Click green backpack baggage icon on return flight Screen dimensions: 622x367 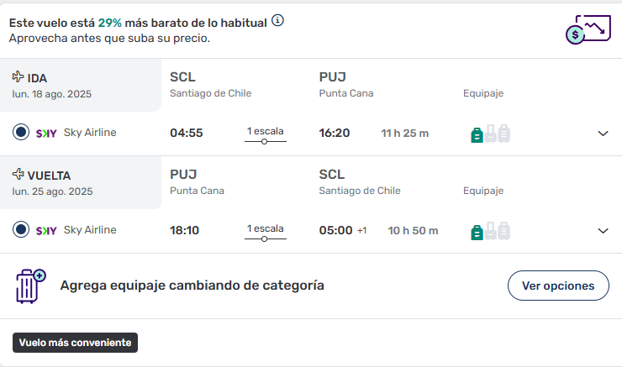click(477, 233)
